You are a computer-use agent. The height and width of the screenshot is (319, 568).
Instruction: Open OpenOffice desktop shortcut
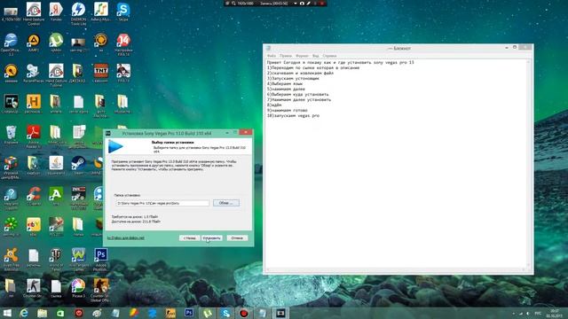pyautogui.click(x=11, y=44)
